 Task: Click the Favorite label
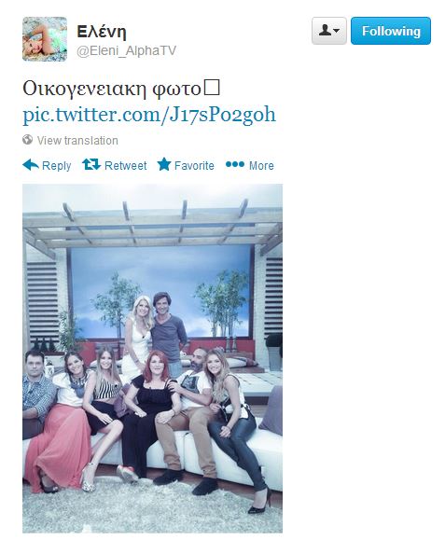tap(194, 166)
